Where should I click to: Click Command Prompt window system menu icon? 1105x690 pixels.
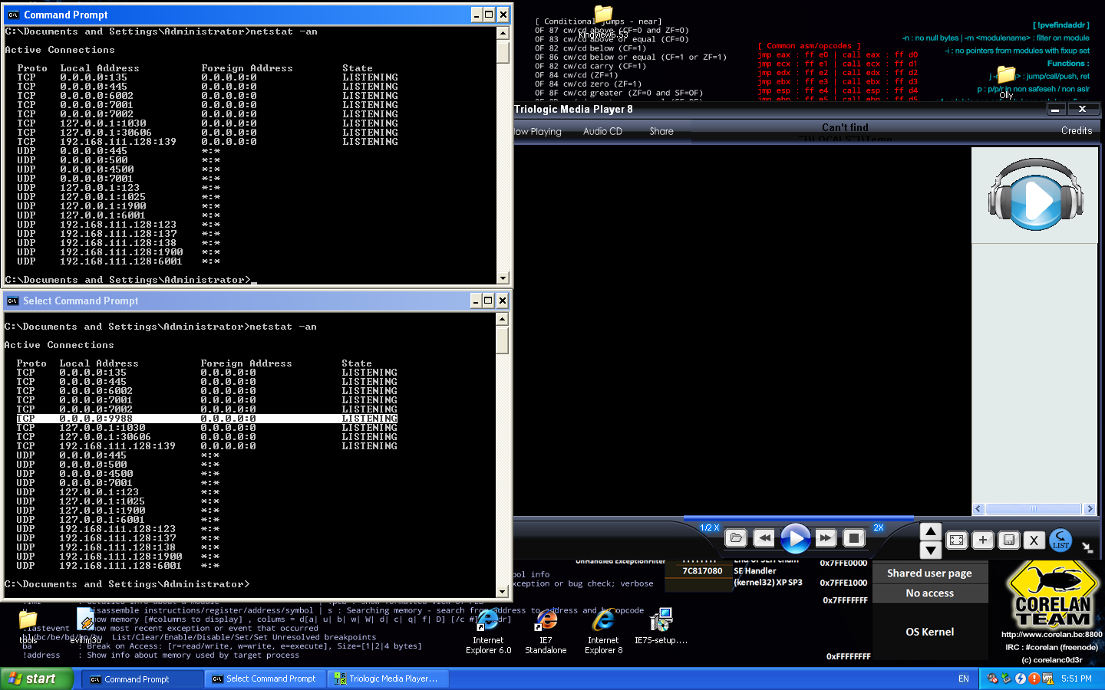[13, 15]
